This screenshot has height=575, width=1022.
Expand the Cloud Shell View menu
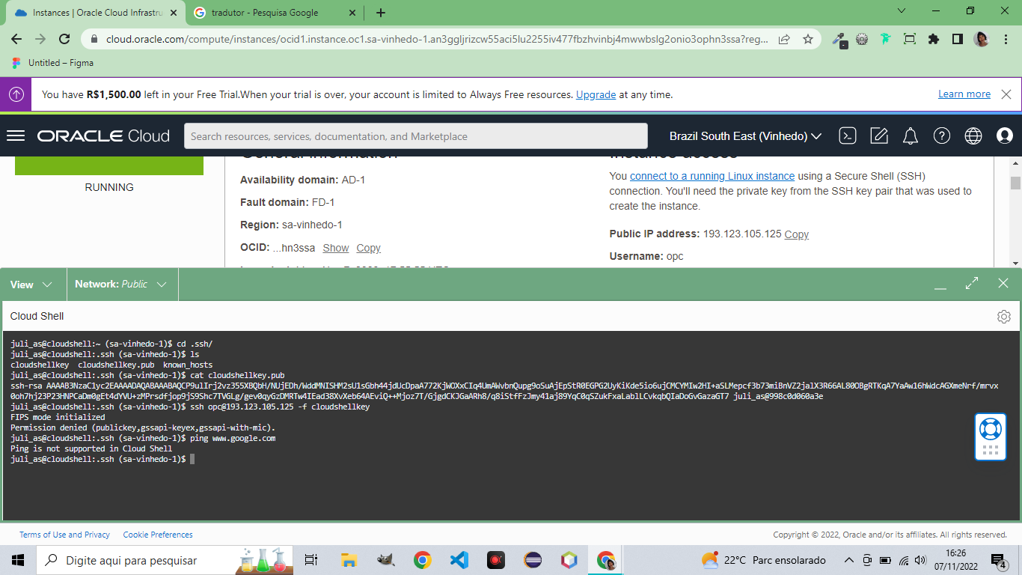click(x=31, y=285)
